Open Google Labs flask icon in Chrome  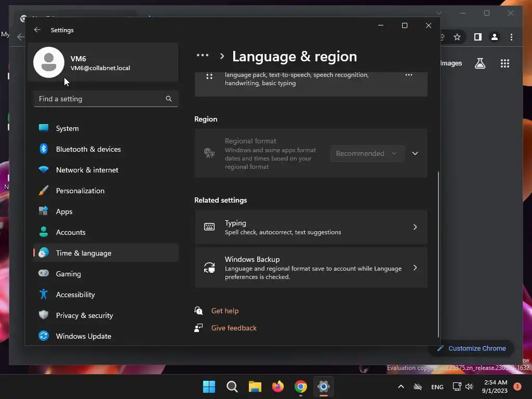click(x=480, y=63)
